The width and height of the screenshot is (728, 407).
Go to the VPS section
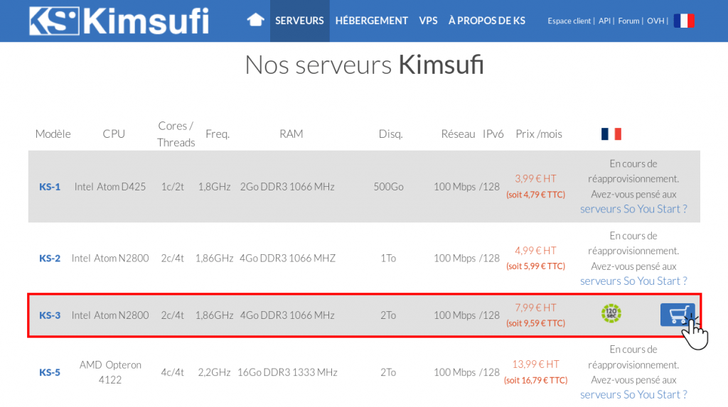click(x=428, y=21)
